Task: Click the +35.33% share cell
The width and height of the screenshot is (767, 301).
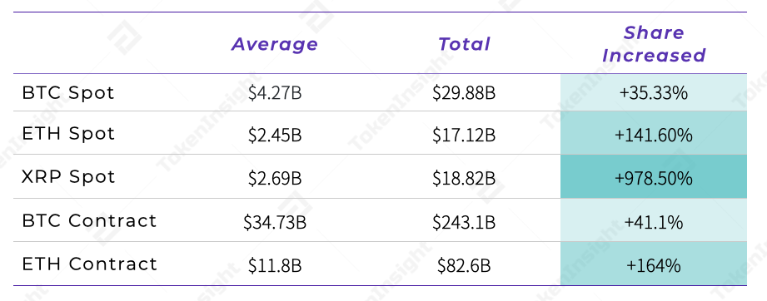Action: point(654,93)
